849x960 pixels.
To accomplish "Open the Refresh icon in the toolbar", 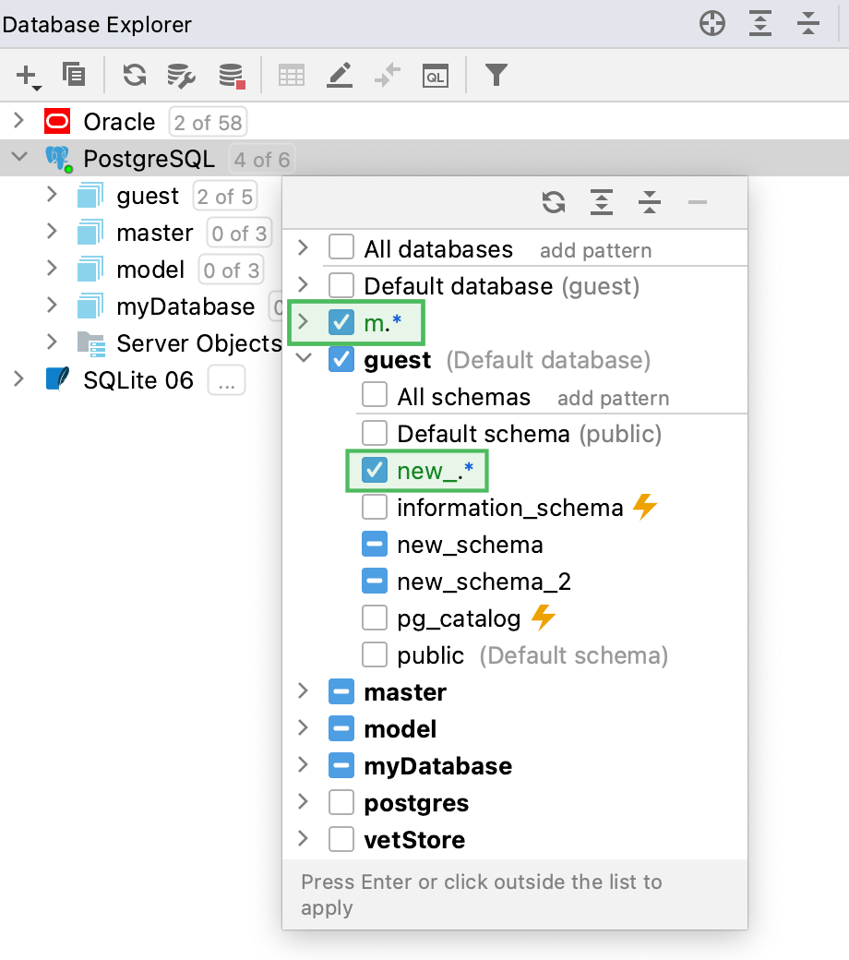I will (x=134, y=75).
